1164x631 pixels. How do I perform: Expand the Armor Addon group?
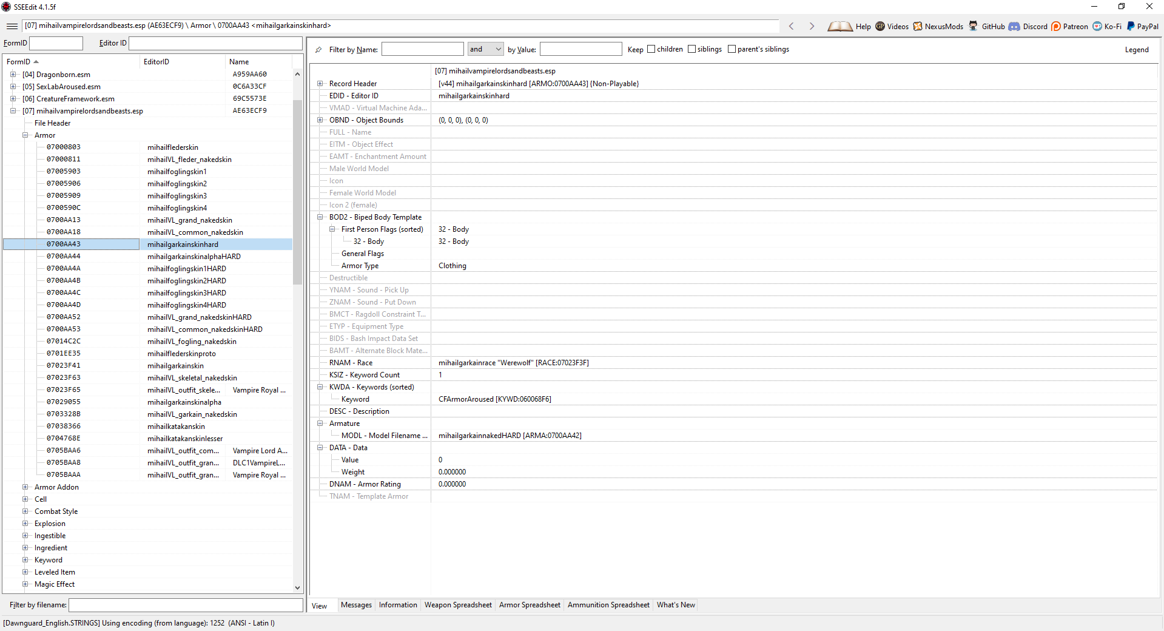(25, 487)
